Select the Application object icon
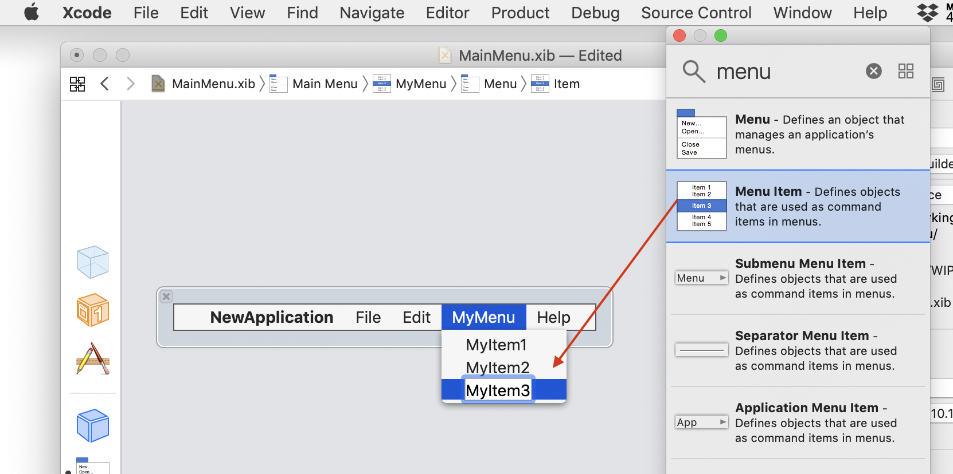The width and height of the screenshot is (953, 474). pos(92,359)
